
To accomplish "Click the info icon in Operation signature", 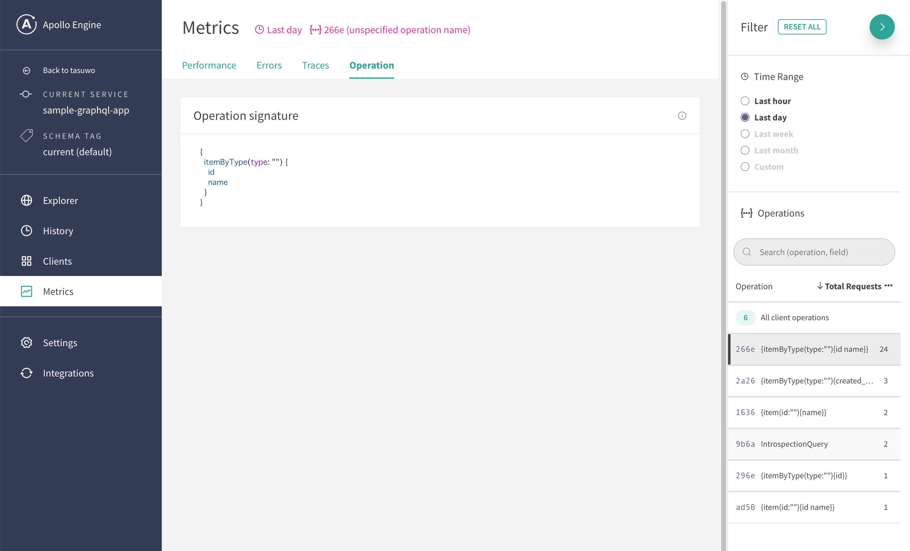I will (x=682, y=116).
